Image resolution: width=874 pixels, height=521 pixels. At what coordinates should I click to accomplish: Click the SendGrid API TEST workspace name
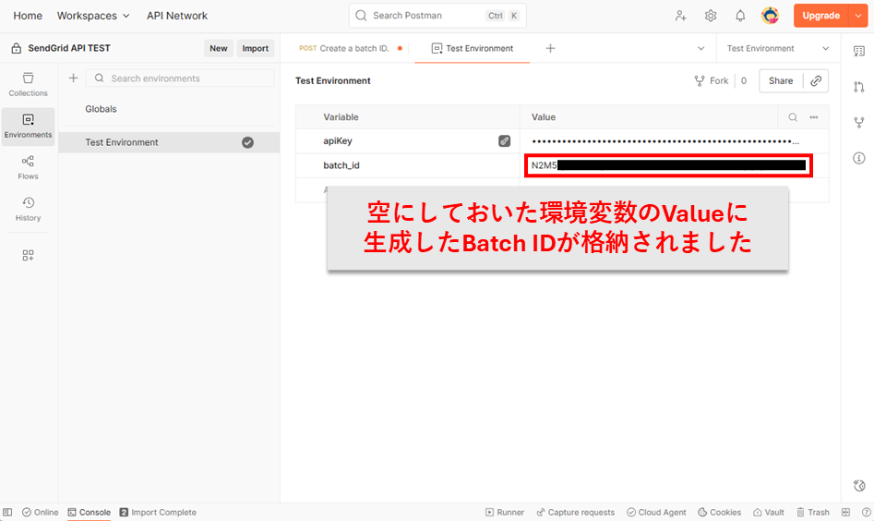pyautogui.click(x=69, y=49)
